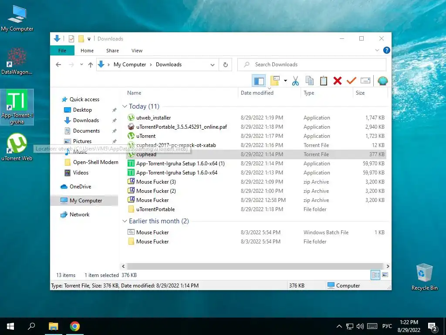Click the folder options toolbar icon
Viewport: 446px width, 335px height.
(275, 81)
